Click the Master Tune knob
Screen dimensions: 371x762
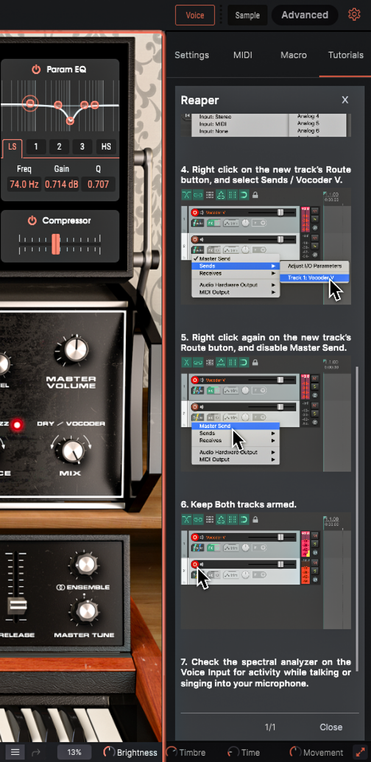click(87, 611)
